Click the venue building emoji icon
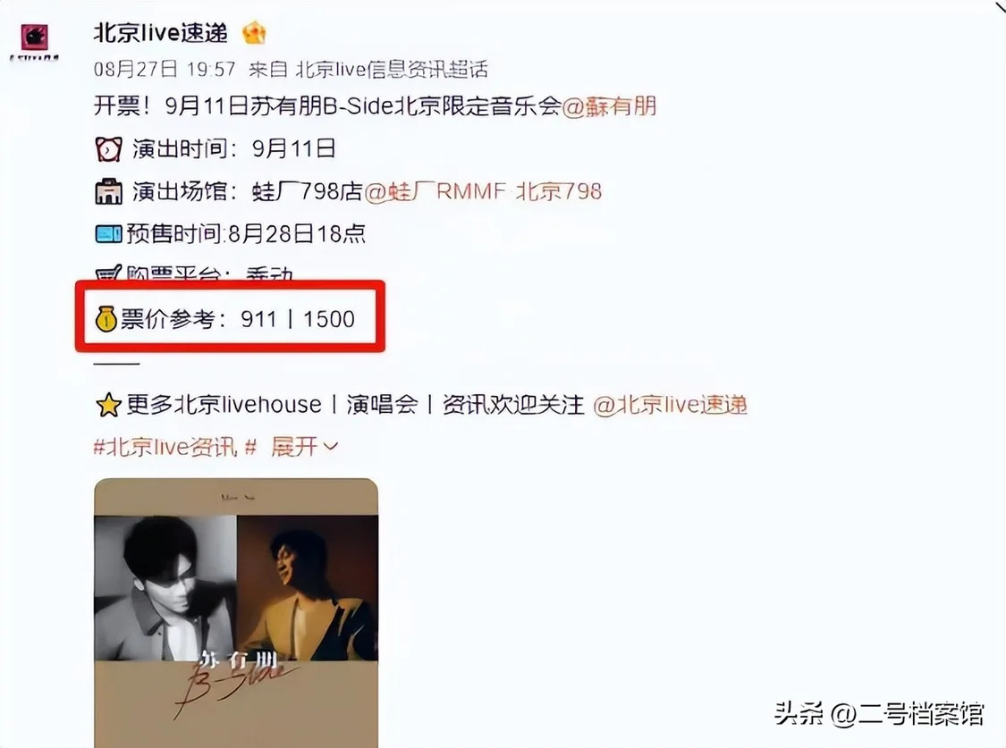 point(108,191)
